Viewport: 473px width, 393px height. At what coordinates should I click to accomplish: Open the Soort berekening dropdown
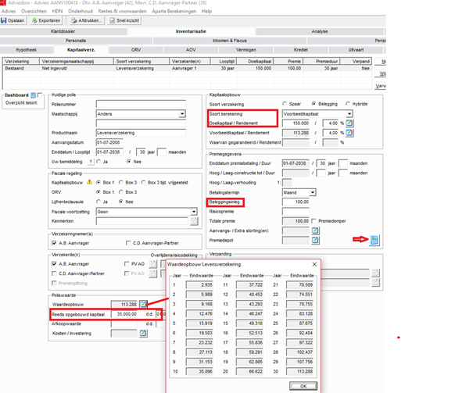pos(349,114)
